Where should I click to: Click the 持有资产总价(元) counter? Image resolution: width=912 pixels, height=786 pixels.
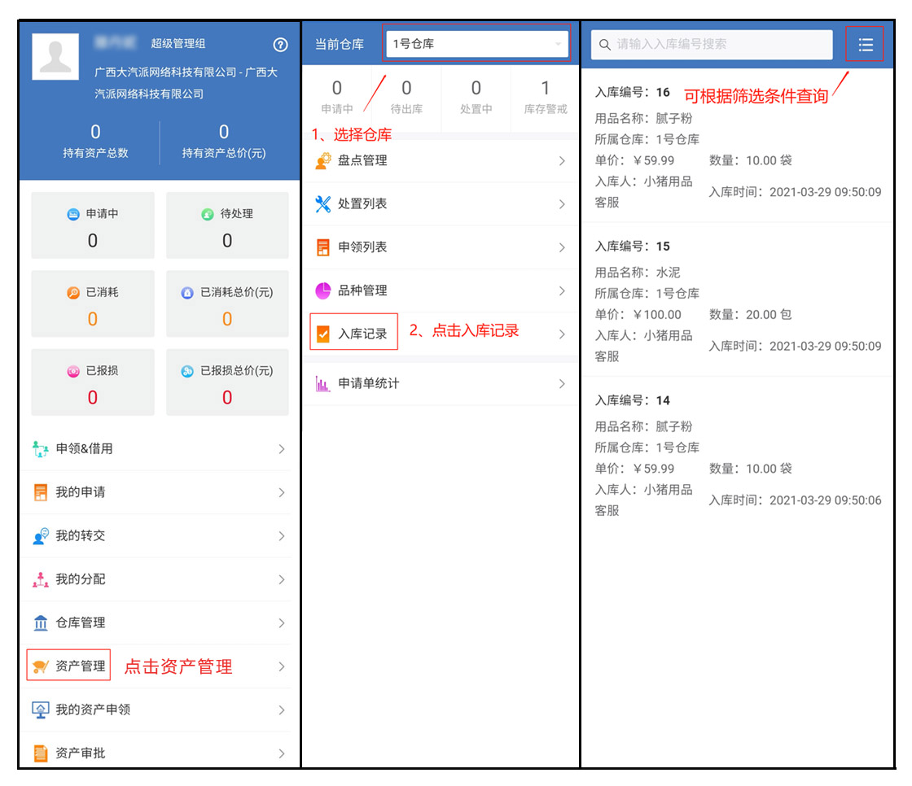[224, 142]
